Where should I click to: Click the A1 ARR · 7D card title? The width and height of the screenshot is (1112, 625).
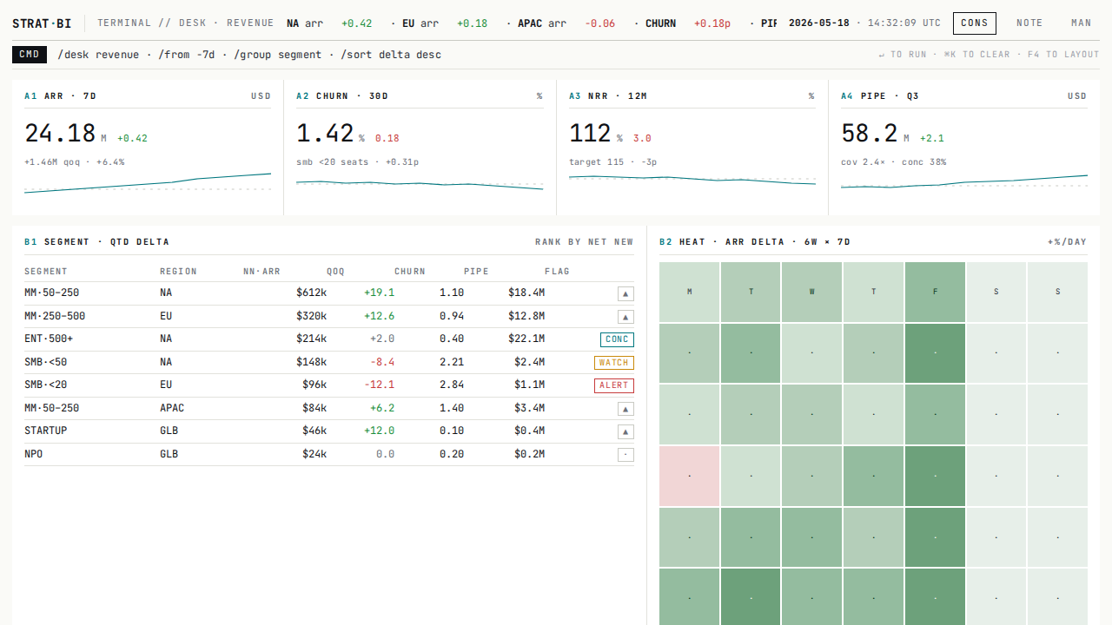click(x=60, y=96)
